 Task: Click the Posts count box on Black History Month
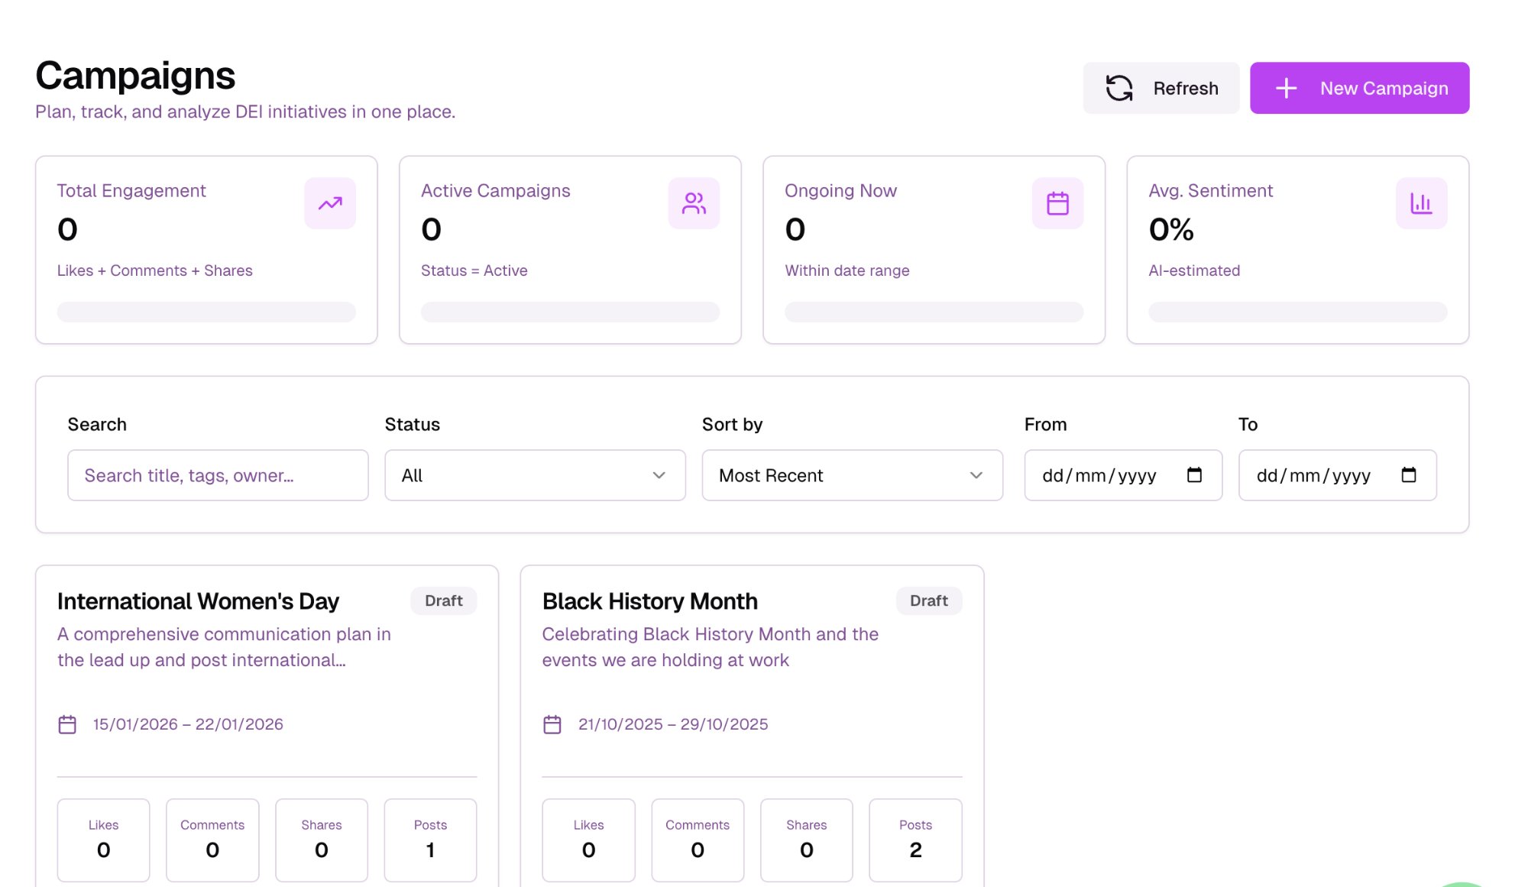[915, 840]
